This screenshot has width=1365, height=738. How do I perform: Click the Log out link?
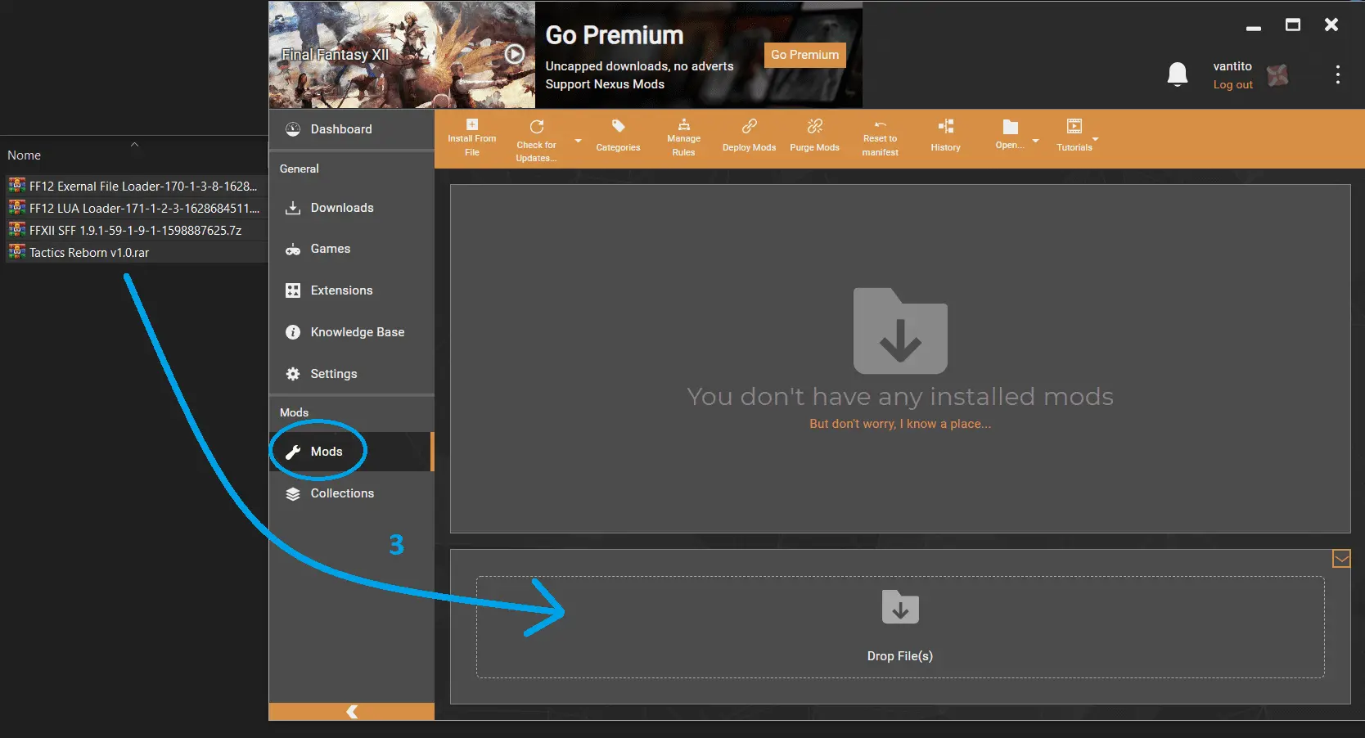click(x=1232, y=84)
